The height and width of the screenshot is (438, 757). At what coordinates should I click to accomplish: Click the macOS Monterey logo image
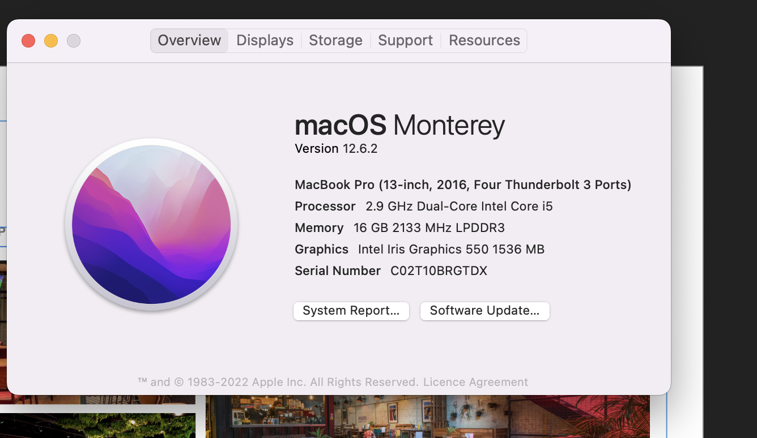(151, 224)
